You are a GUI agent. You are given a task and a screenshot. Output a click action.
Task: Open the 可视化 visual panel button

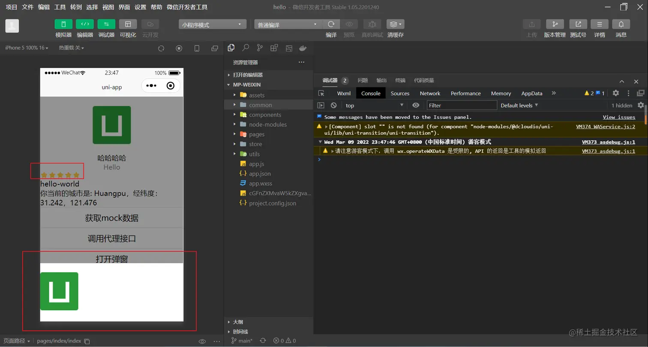tap(128, 24)
